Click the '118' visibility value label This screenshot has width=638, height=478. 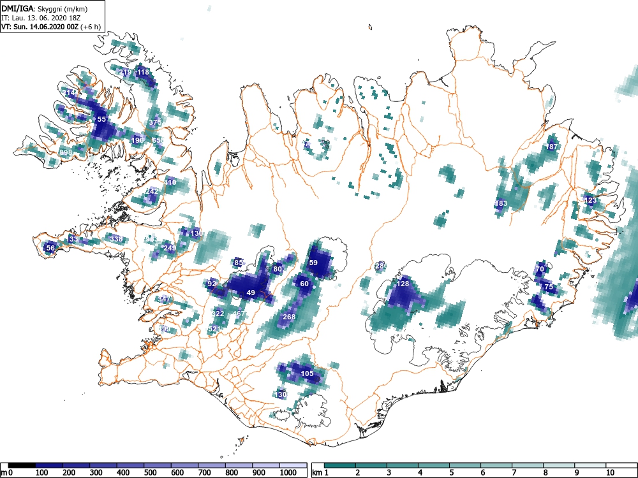point(143,73)
